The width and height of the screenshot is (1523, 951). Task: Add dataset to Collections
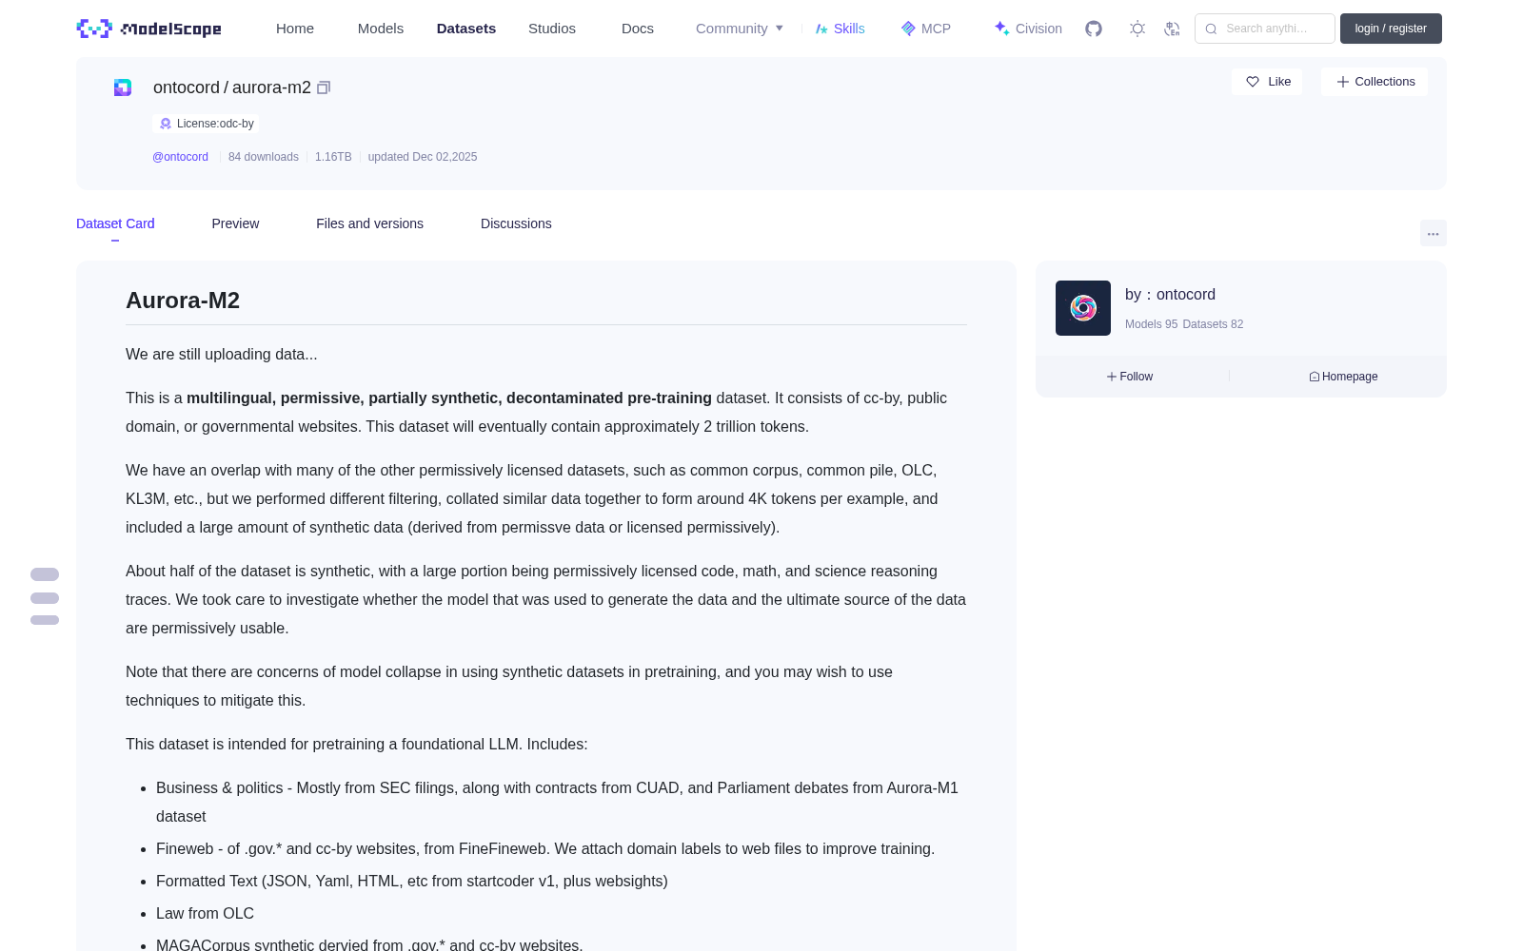pos(1375,82)
